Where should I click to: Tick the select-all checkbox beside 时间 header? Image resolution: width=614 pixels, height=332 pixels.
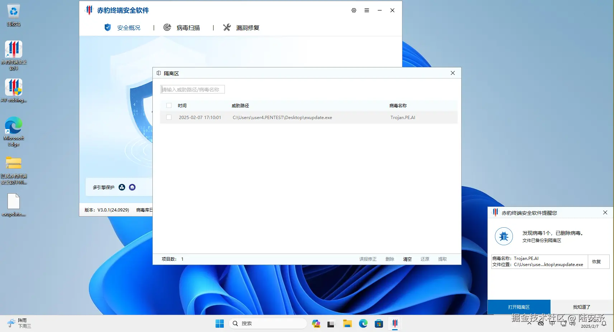tap(169, 105)
